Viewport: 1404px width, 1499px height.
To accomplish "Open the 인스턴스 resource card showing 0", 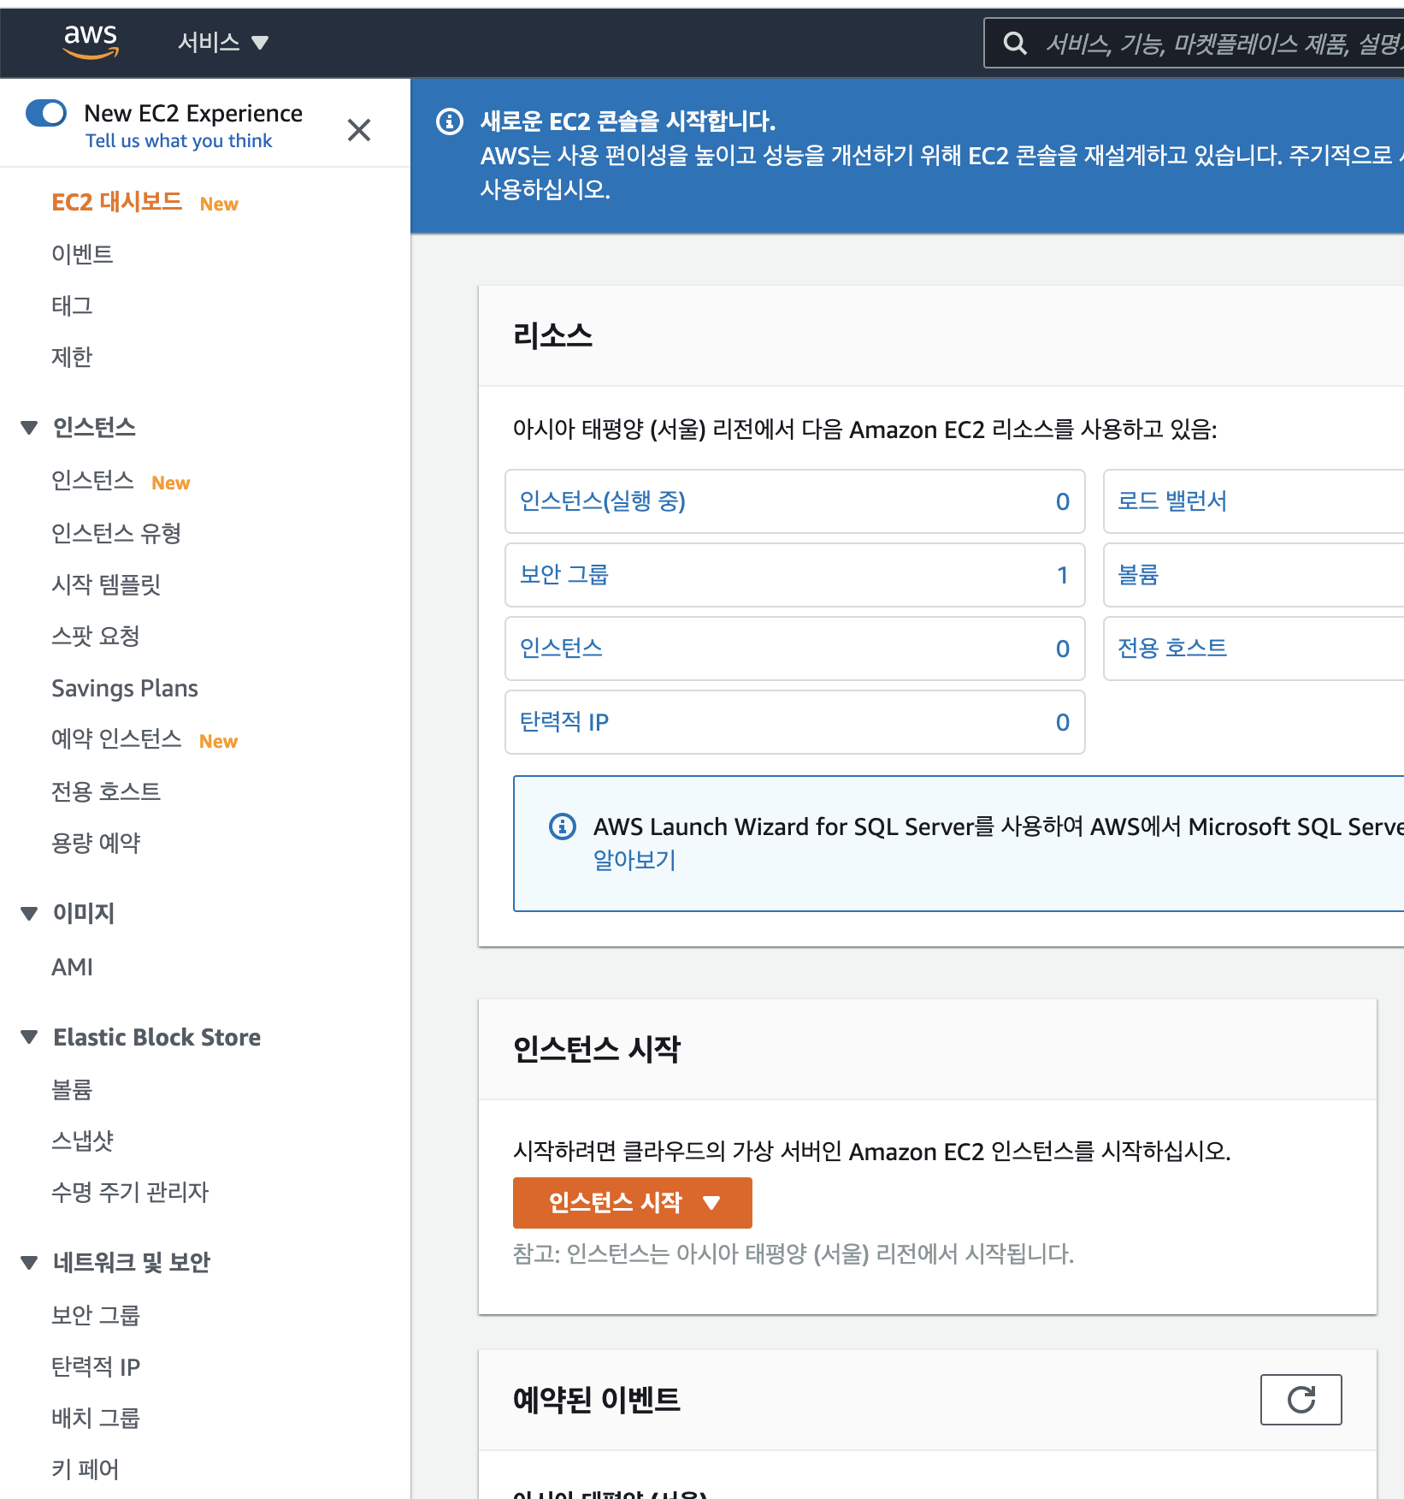I will [795, 649].
